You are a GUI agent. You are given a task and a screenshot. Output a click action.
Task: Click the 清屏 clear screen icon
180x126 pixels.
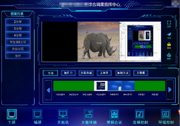click(x=169, y=55)
